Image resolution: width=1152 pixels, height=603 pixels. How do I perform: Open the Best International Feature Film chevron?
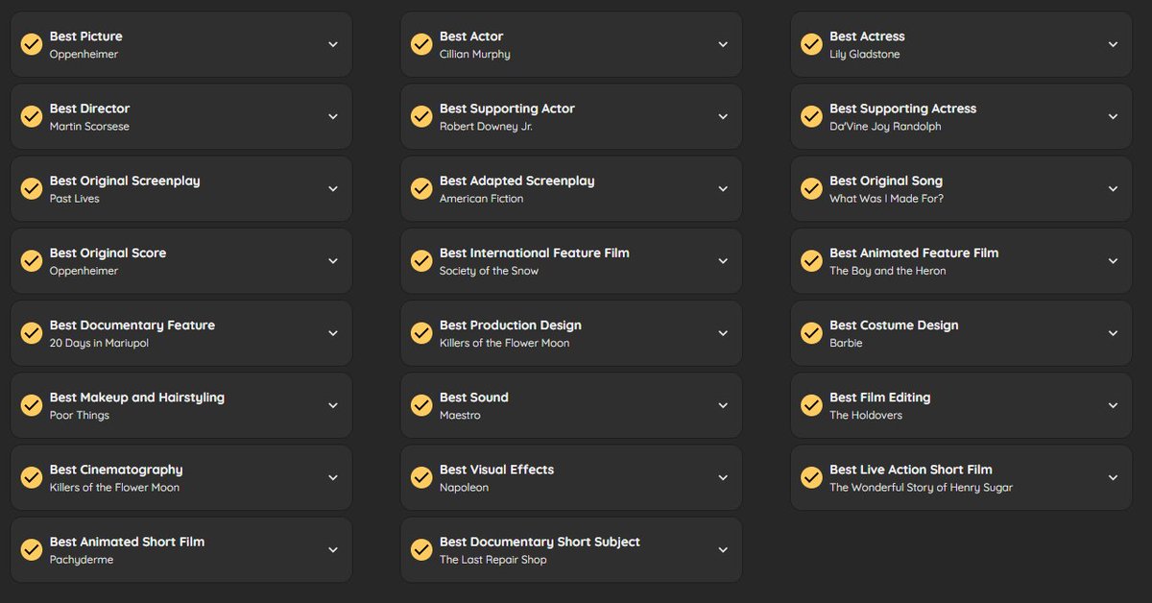[x=723, y=260]
